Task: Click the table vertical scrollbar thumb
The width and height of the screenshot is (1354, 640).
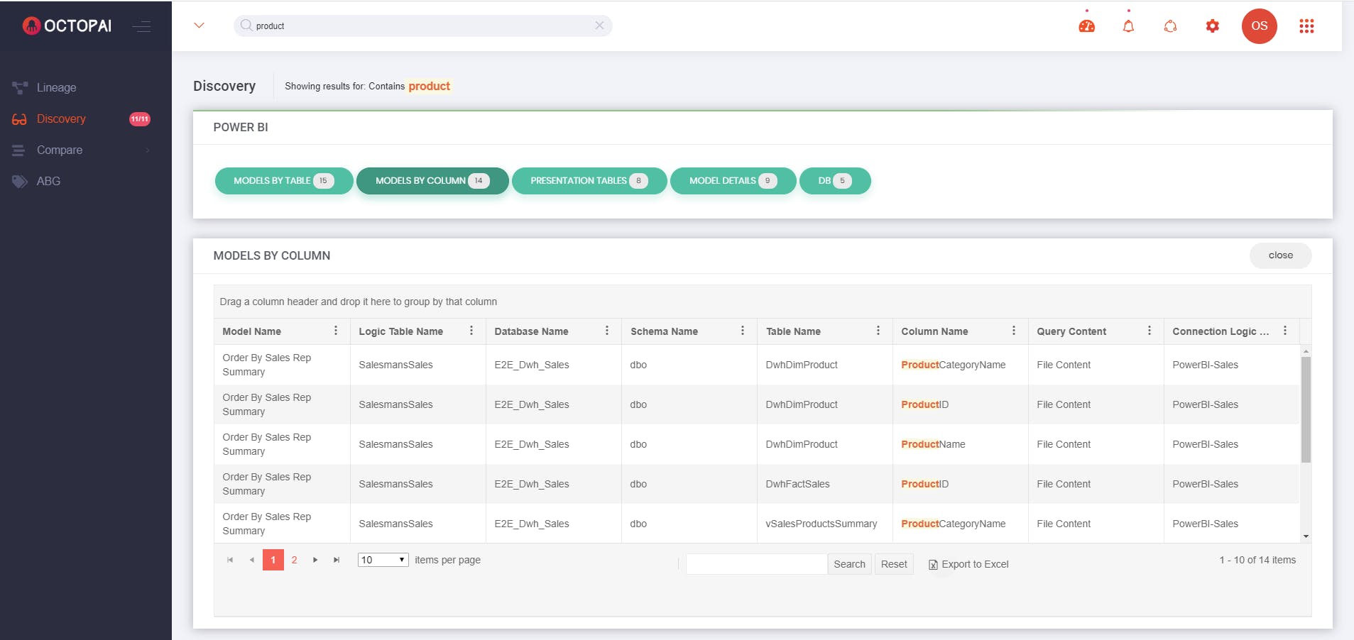Action: point(1305,409)
